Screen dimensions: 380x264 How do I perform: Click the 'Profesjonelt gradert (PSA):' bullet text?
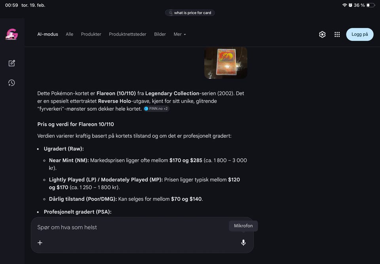[x=78, y=212]
